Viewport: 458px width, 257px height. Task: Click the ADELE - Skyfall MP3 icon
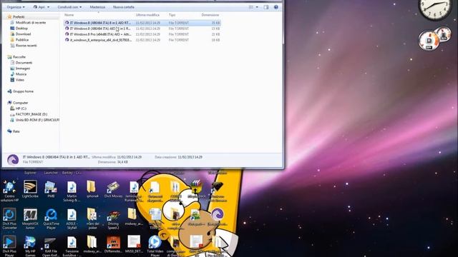[72, 219]
